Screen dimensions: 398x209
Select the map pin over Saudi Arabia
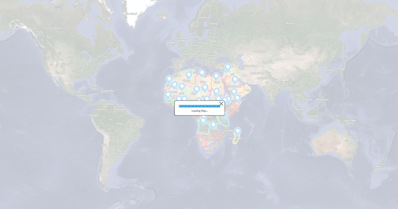[x=235, y=80]
